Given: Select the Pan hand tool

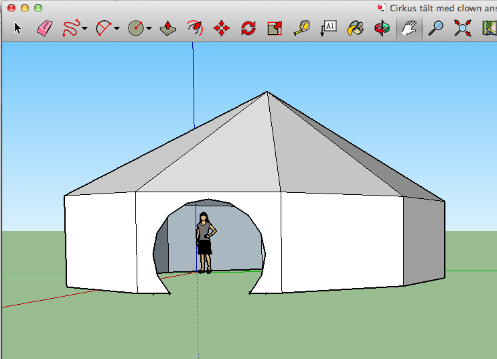Looking at the screenshot, I should coord(409,28).
